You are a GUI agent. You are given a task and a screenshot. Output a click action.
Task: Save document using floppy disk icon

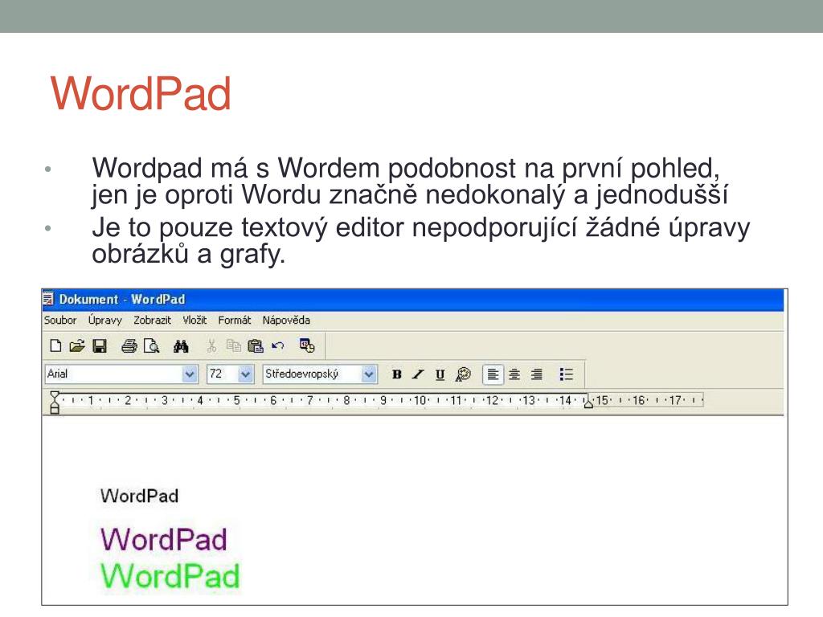point(100,345)
